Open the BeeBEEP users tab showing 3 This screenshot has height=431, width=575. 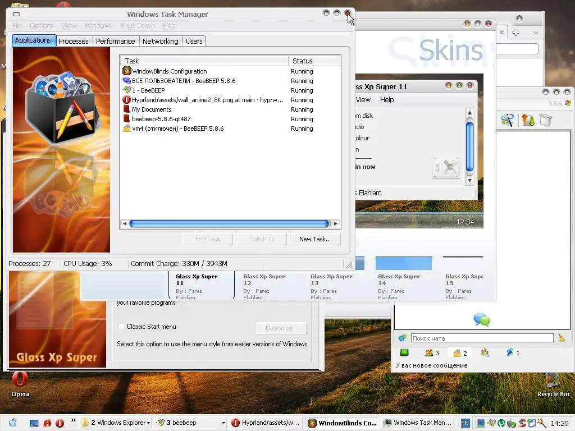[432, 353]
